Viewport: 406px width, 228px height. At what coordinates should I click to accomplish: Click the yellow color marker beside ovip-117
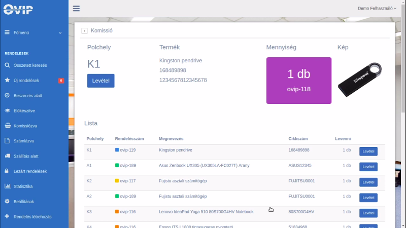pyautogui.click(x=117, y=181)
